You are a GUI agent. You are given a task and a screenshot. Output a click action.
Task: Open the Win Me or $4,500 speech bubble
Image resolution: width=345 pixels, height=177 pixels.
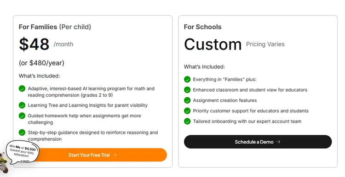pos(23,151)
